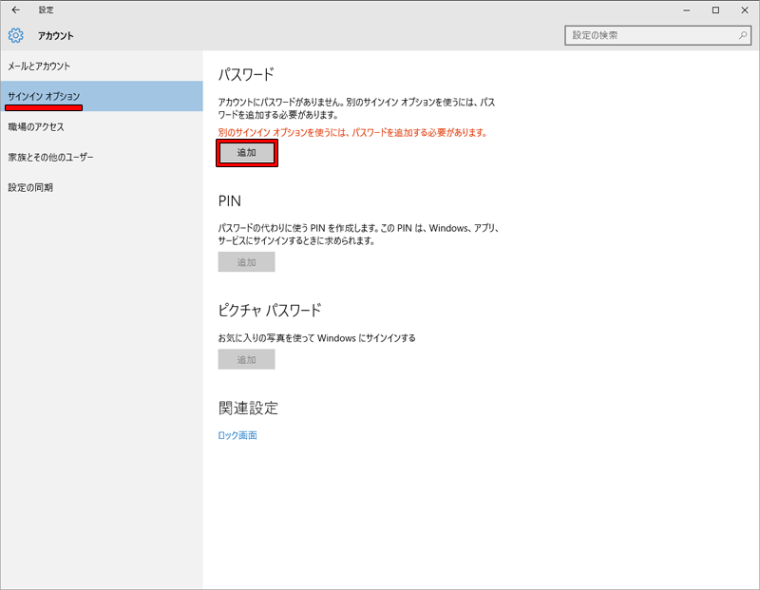Focus the 設定の検索 search box
Image resolution: width=760 pixels, height=590 pixels.
657,35
